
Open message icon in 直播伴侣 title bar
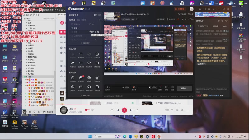(x=200, y=9)
